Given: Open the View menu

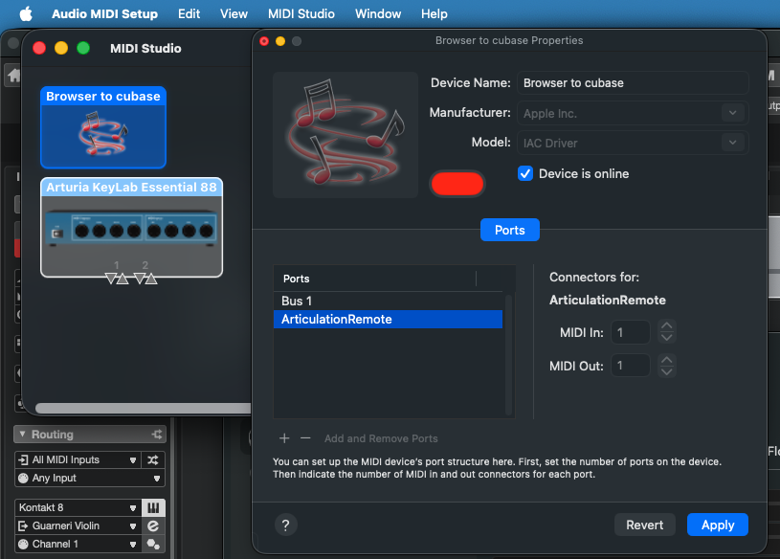Looking at the screenshot, I should coord(234,14).
